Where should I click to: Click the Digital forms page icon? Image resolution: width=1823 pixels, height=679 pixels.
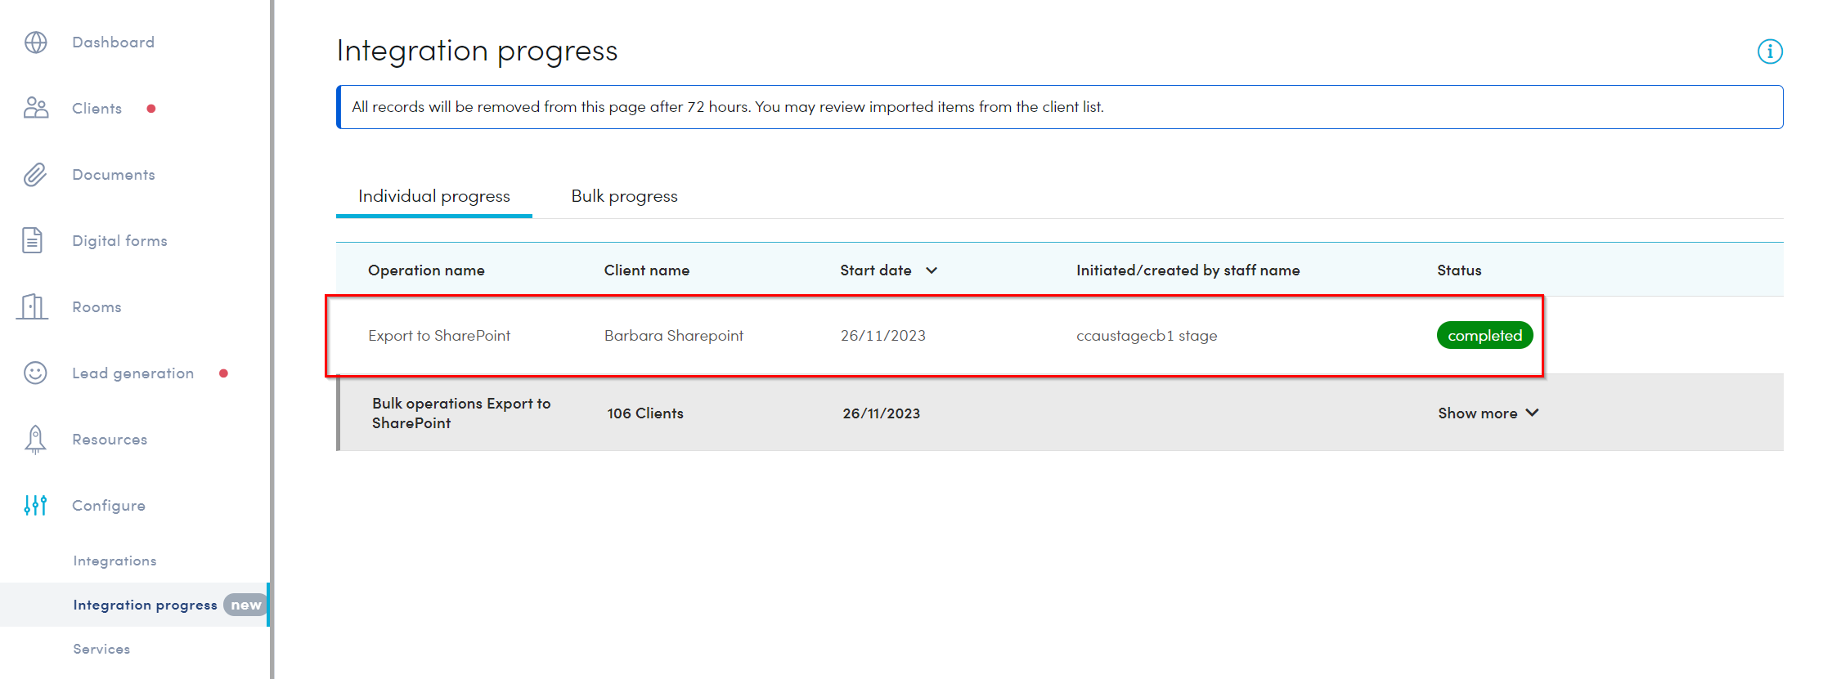tap(33, 240)
